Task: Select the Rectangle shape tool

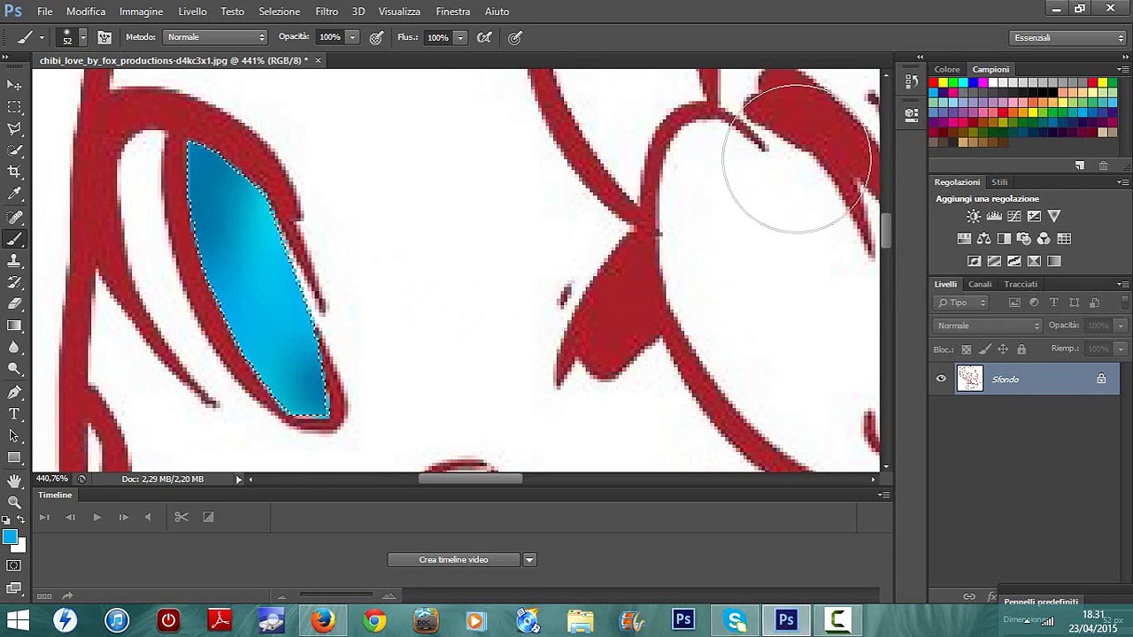Action: [14, 457]
